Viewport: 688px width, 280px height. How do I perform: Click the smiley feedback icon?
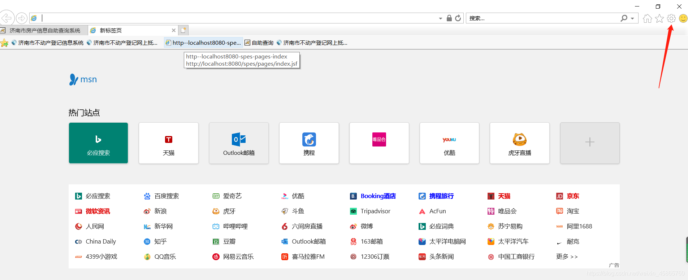coord(683,18)
